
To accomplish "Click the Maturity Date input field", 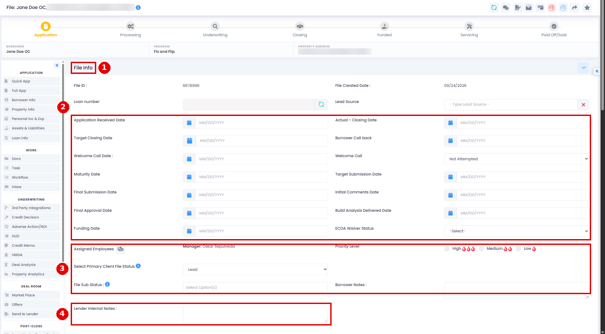I will point(261,177).
